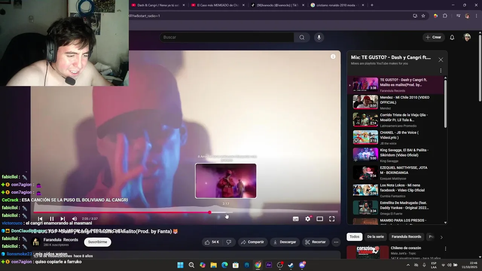
Task: Play Corrido Triste de la Vieja Qlia
Action: [395, 120]
